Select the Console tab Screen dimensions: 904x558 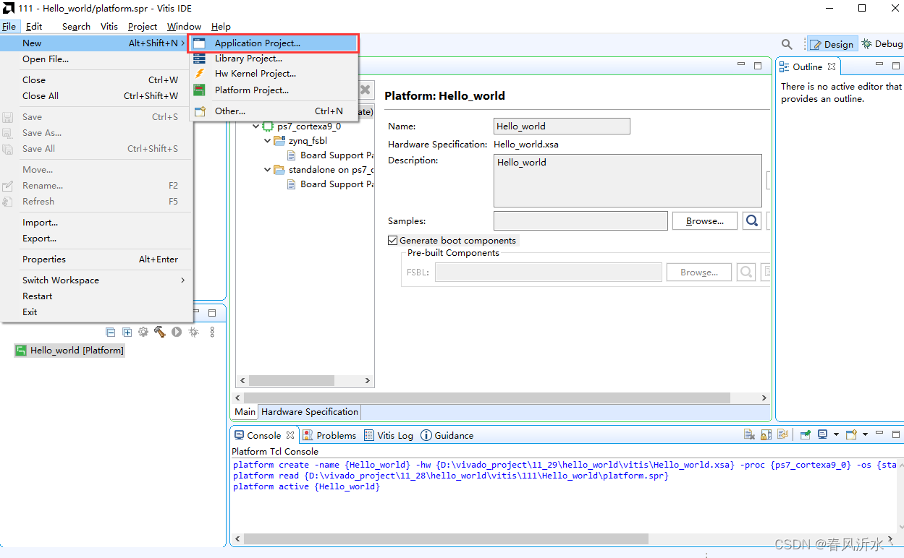263,435
